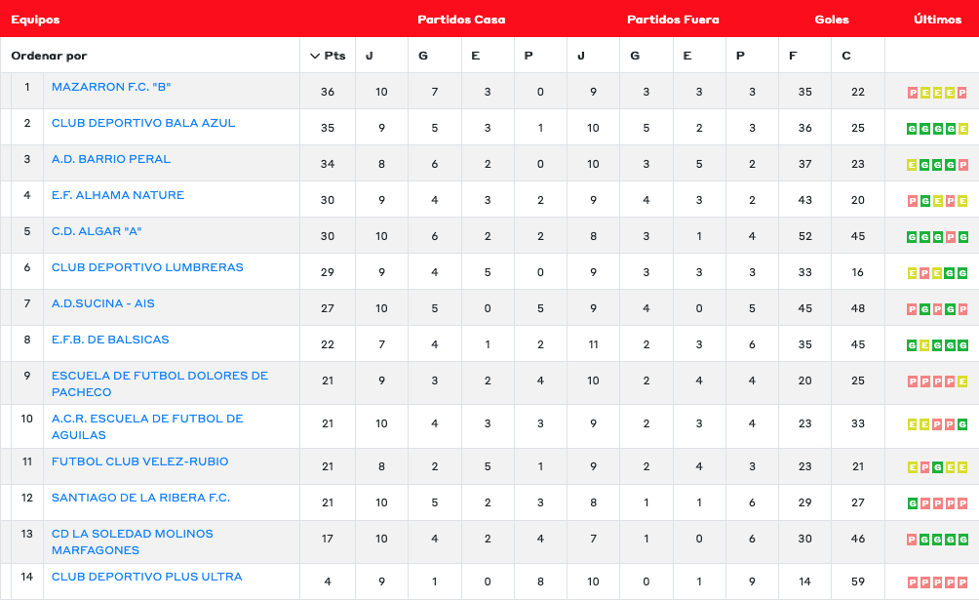Open the MAZARRON F.C. "B" team link
Viewport: 979px width, 602px height.
(x=111, y=87)
